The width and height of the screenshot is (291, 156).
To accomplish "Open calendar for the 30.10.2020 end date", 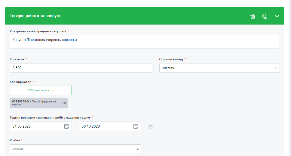I will coord(136,126).
